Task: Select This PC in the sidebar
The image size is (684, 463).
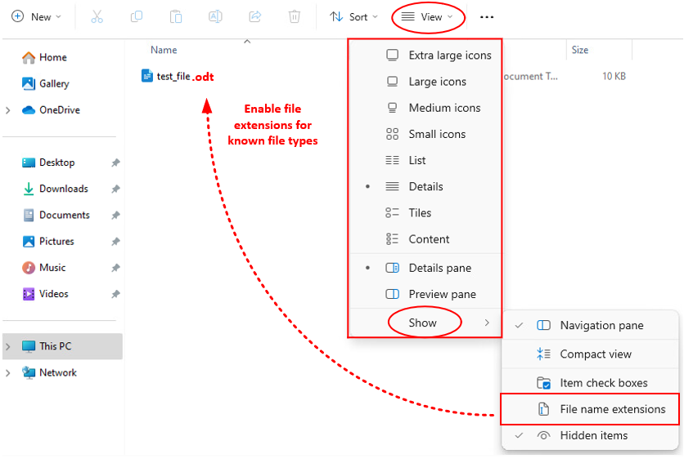Action: [x=62, y=346]
